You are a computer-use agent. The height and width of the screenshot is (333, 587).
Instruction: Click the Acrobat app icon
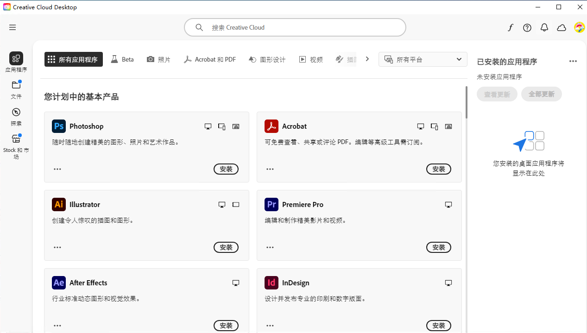[271, 126]
